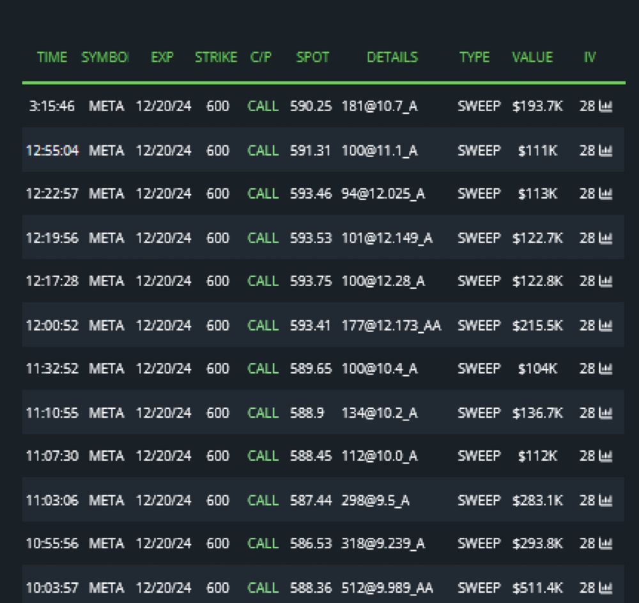Select the 3:15:46 time cell

(x=52, y=106)
